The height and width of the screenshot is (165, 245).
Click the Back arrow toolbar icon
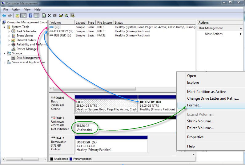[4, 16]
